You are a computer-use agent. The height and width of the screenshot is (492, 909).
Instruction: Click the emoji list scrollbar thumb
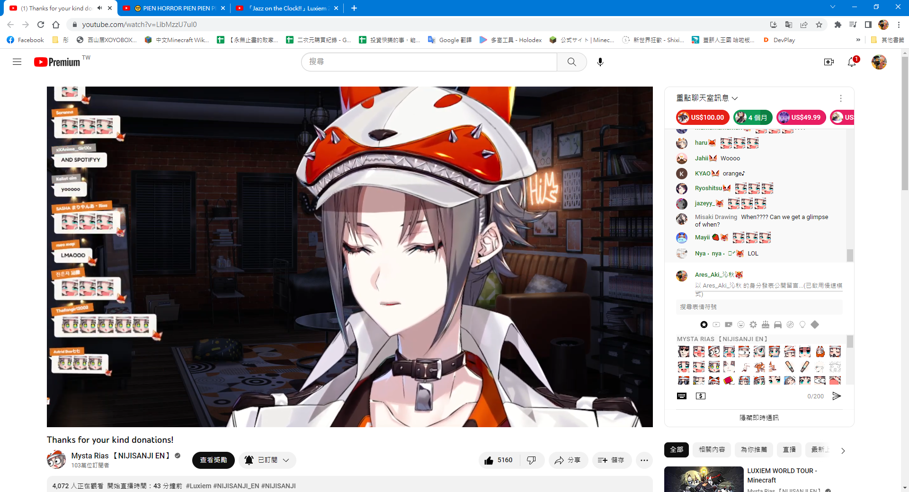(850, 342)
